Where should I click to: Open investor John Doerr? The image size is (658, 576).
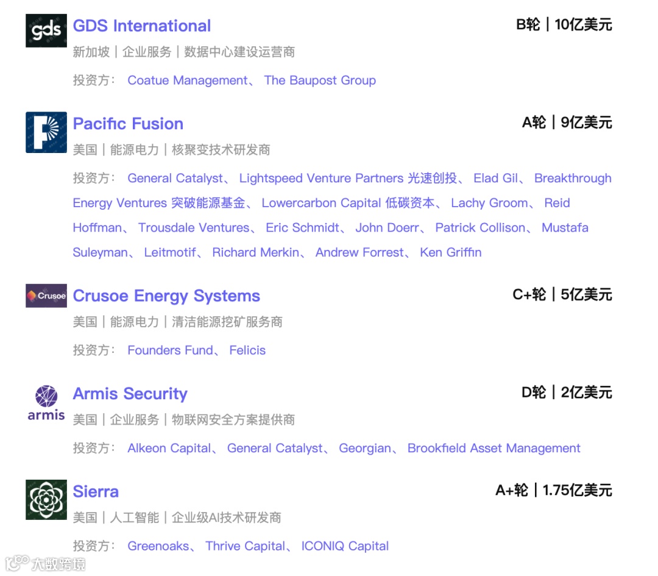(387, 227)
